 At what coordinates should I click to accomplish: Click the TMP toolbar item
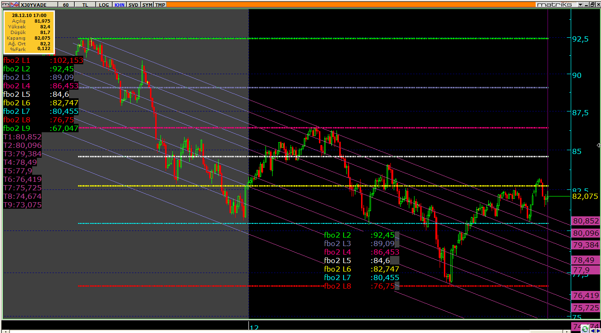(160, 4)
